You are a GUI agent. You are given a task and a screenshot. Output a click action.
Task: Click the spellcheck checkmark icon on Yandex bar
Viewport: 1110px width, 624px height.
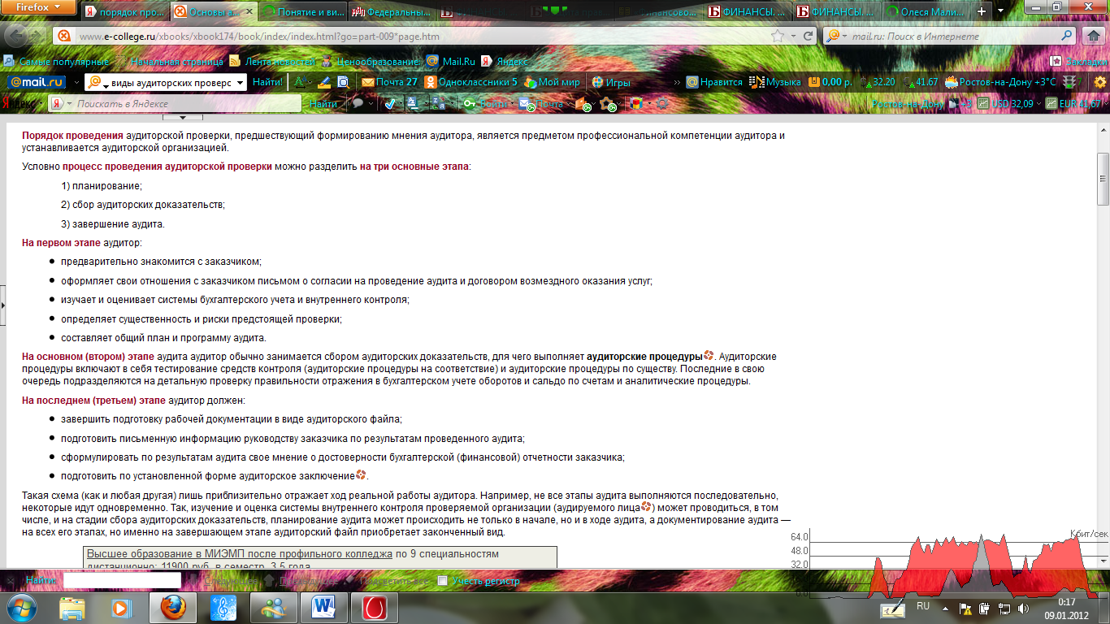click(x=389, y=104)
